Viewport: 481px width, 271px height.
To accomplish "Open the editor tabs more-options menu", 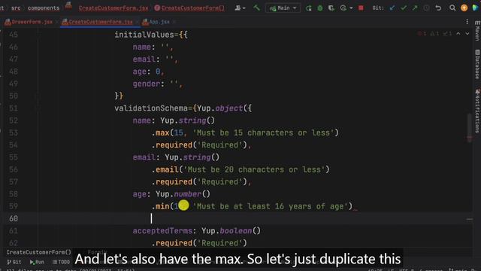I will 467,22.
